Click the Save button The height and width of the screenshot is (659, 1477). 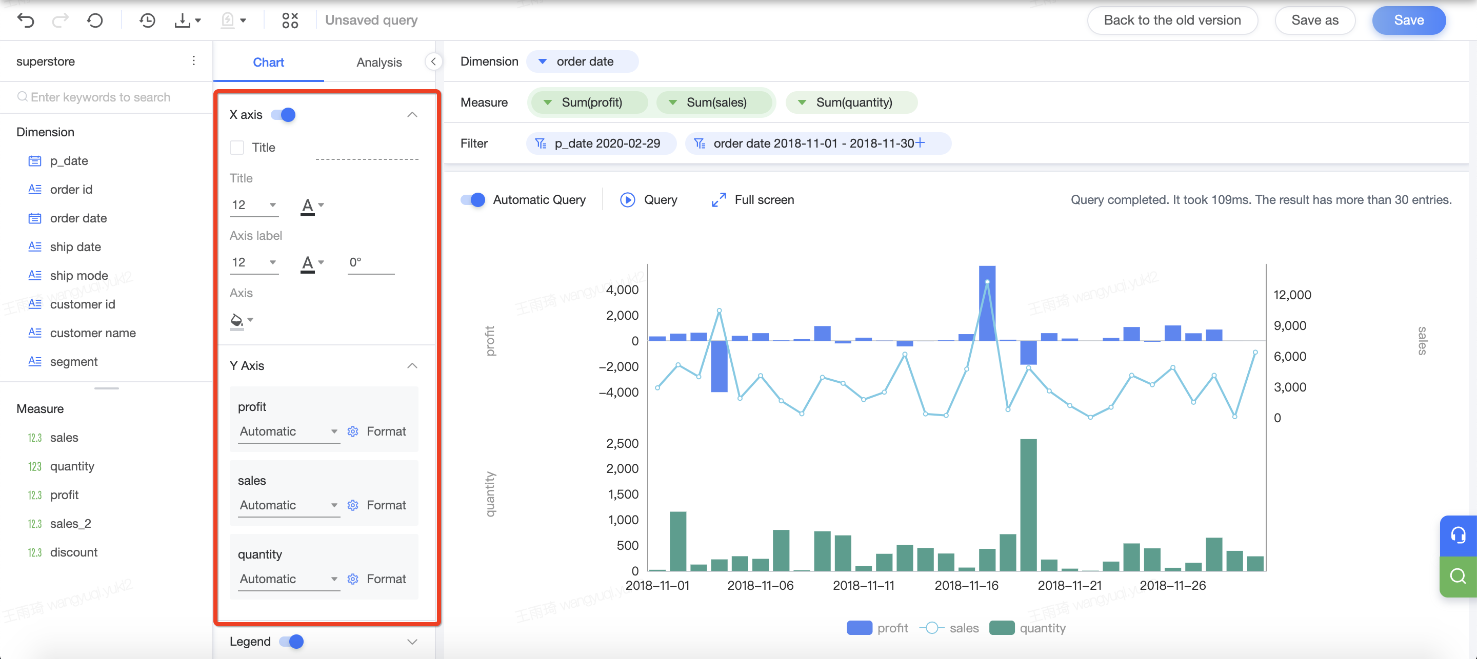pyautogui.click(x=1409, y=20)
